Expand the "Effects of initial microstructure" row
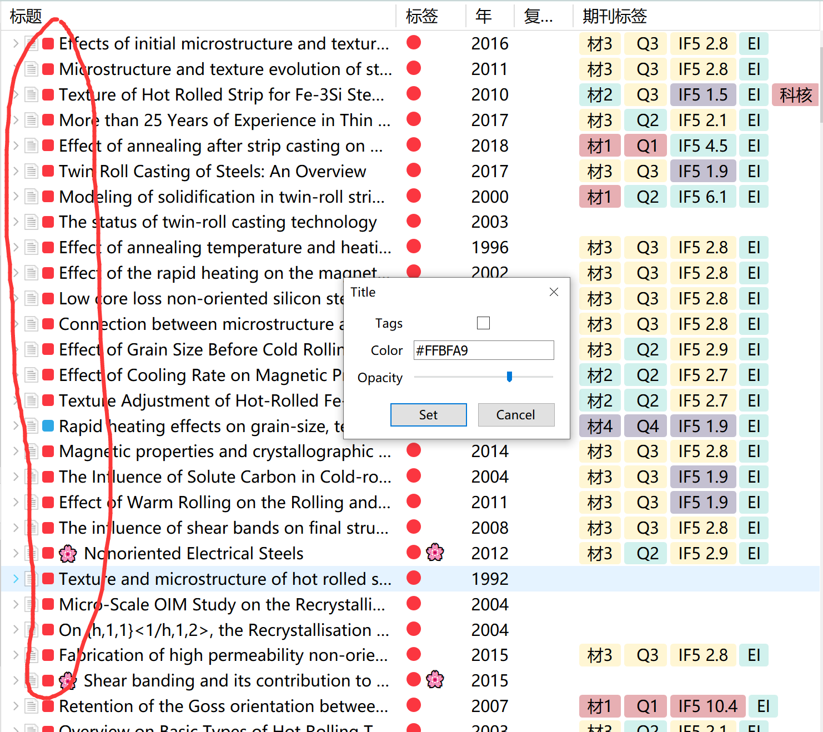The width and height of the screenshot is (823, 732). click(x=16, y=43)
